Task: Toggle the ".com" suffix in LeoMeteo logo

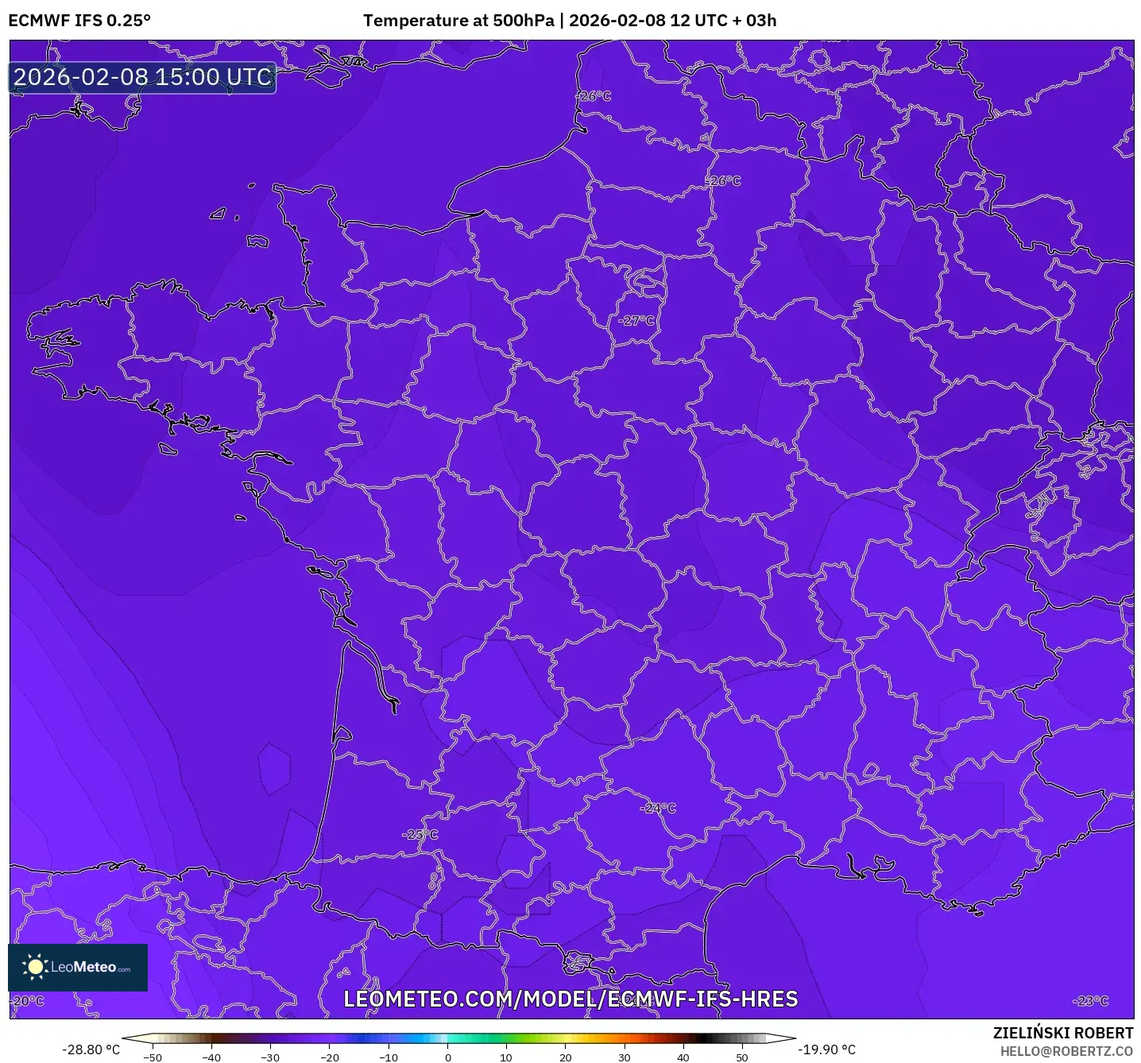Action: [x=123, y=971]
